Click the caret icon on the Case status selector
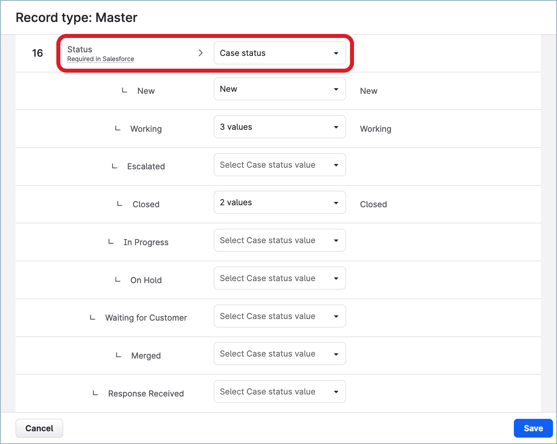Screen dimensions: 557x444 [x=336, y=53]
